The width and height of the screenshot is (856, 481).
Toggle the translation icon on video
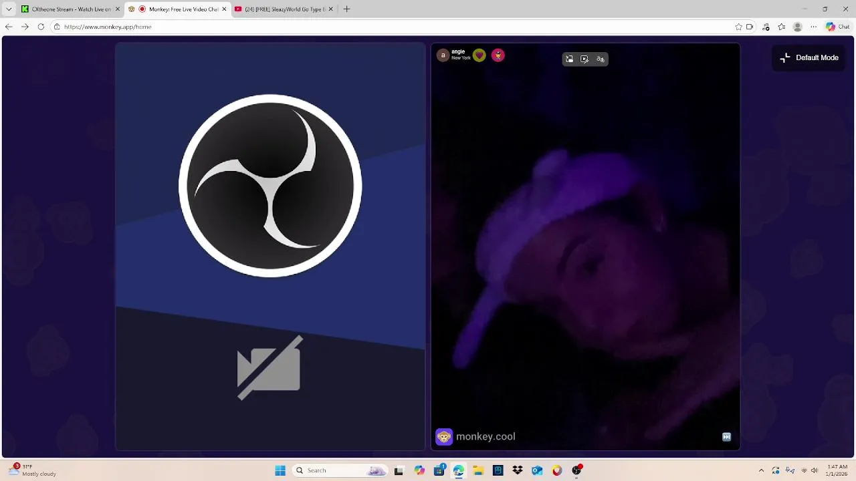601,59
